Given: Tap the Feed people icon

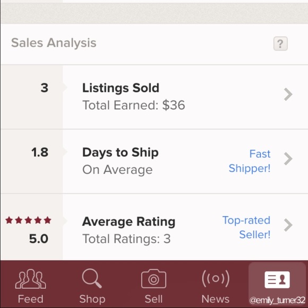Looking at the screenshot, I should [31, 279].
